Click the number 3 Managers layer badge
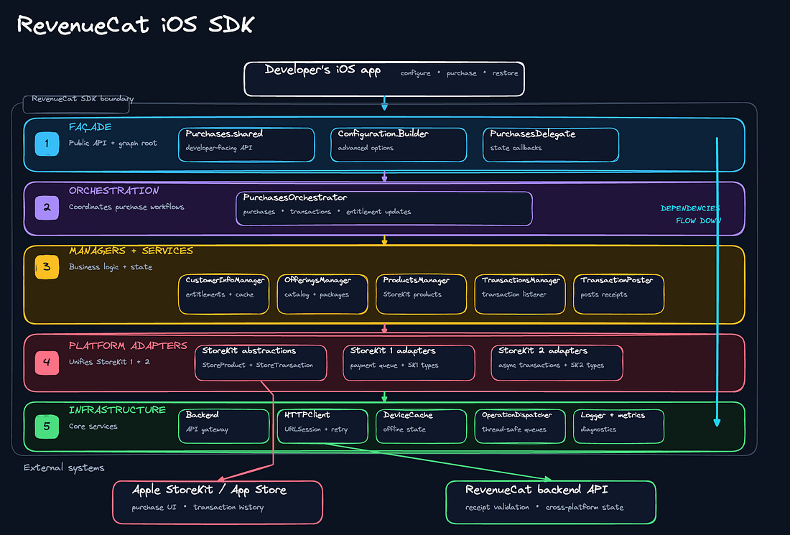 click(x=47, y=267)
